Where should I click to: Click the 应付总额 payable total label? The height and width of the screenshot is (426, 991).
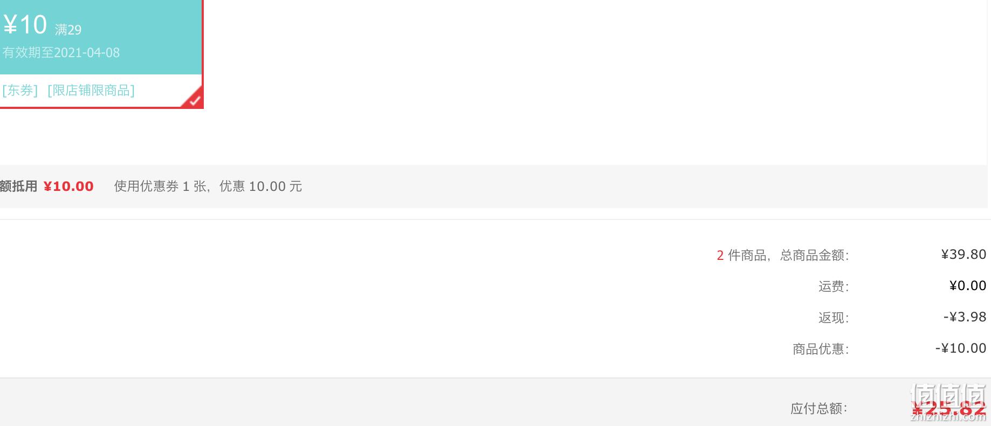click(x=819, y=409)
